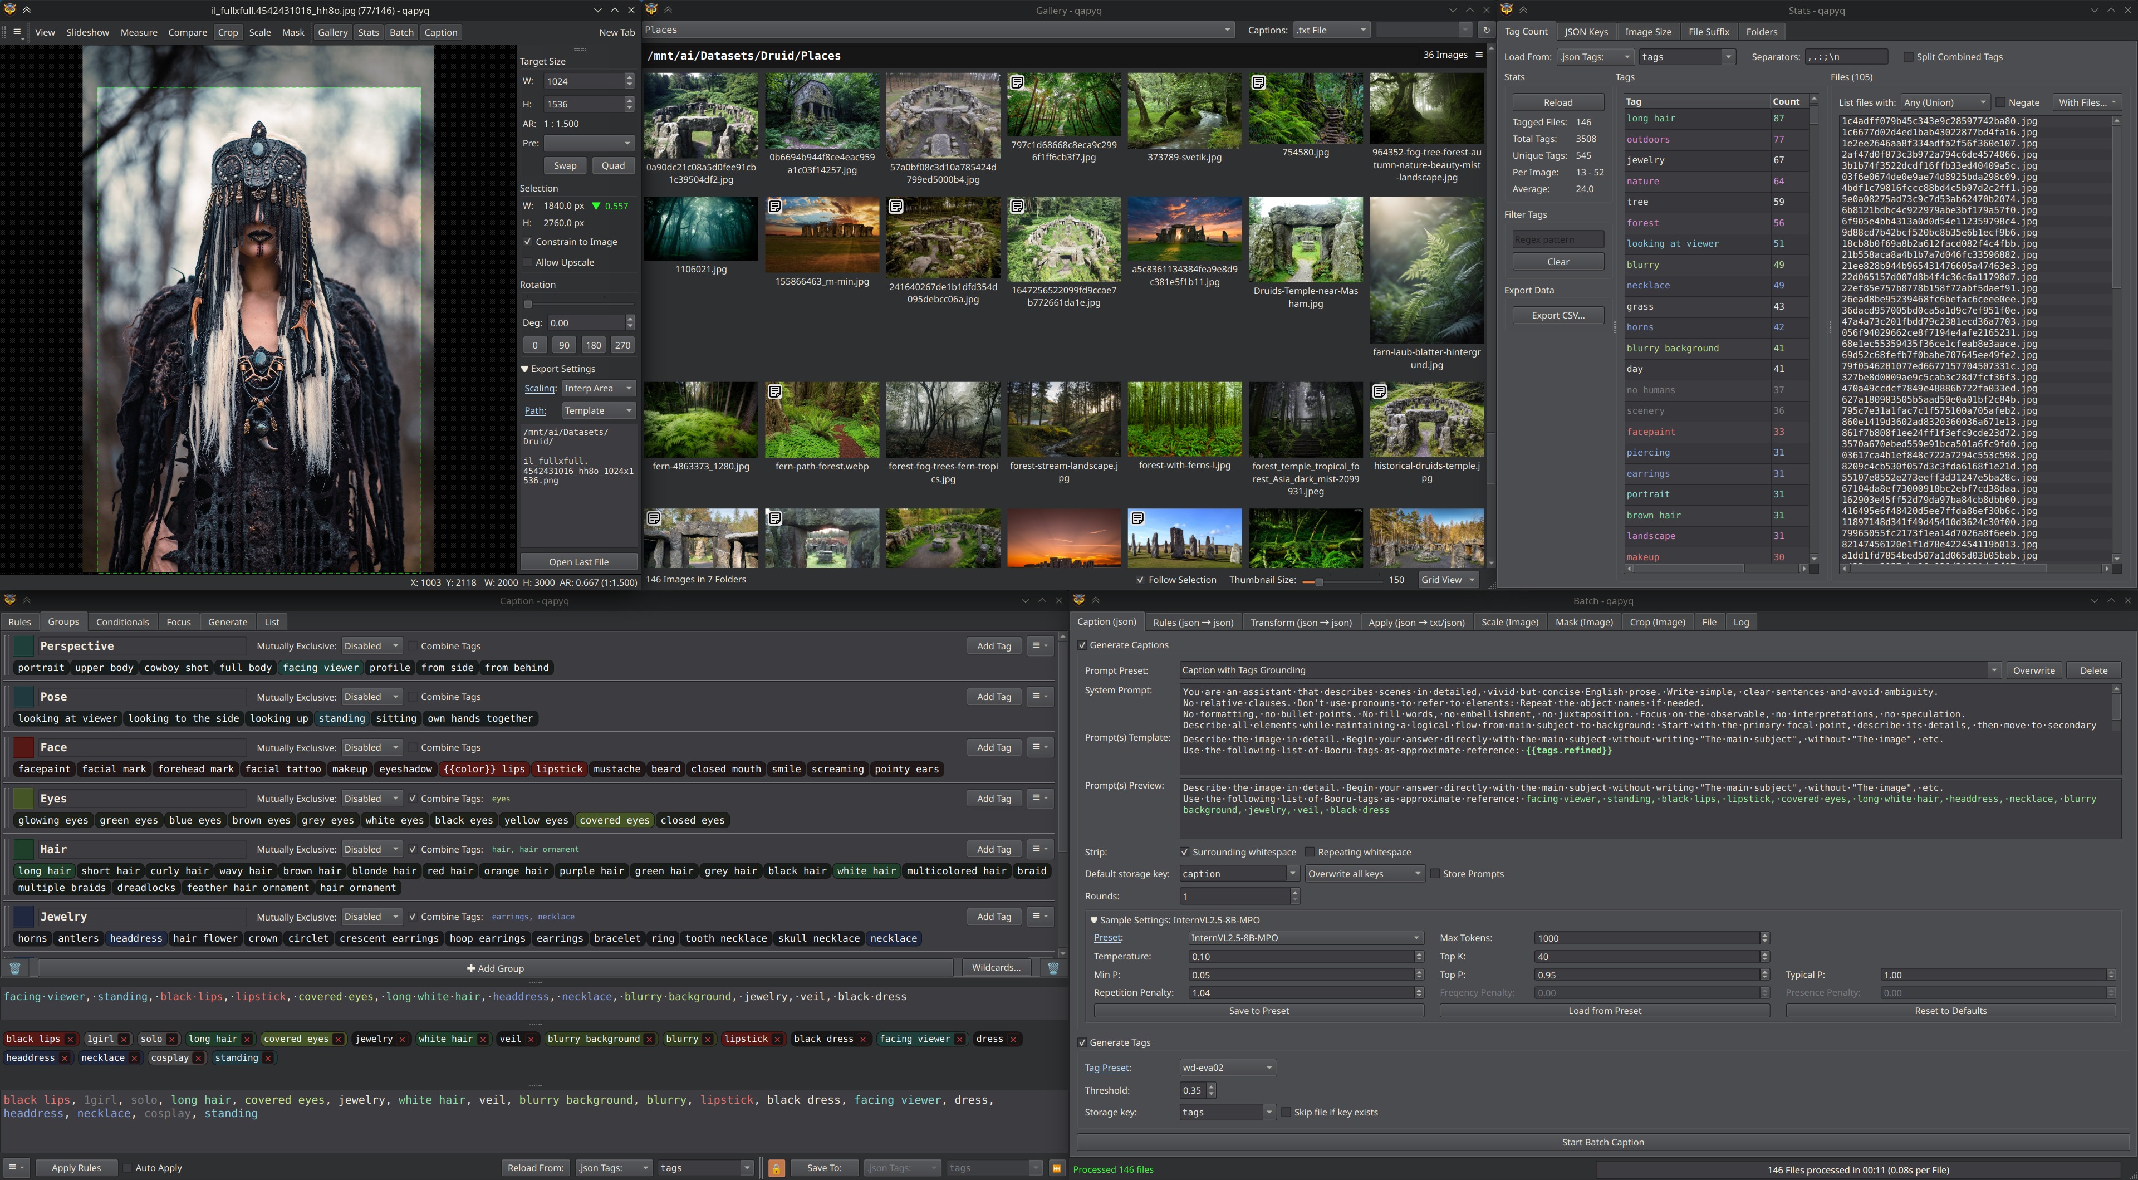This screenshot has width=2138, height=1180.
Task: Click the trash icon left of Add Group
Action: (15, 968)
